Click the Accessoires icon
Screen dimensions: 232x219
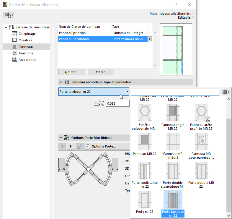tap(14, 60)
